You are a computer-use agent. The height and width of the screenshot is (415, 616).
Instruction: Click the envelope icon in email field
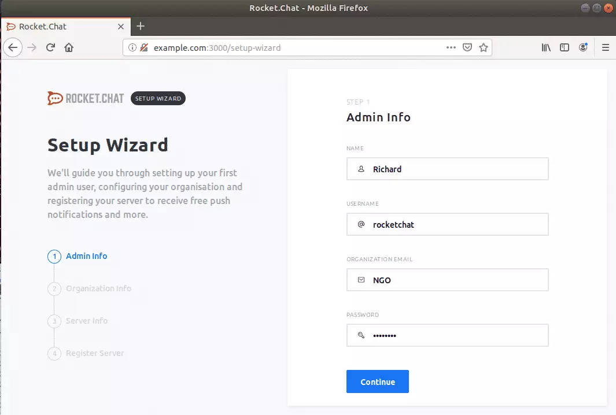[x=361, y=280]
